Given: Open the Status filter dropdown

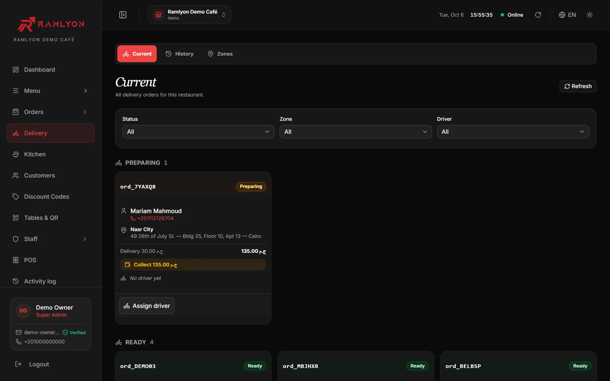Looking at the screenshot, I should (198, 132).
